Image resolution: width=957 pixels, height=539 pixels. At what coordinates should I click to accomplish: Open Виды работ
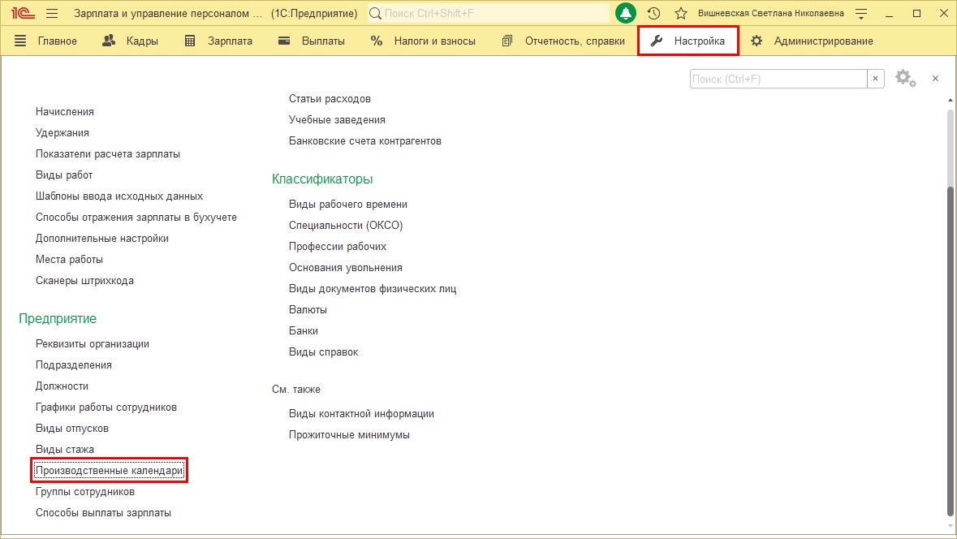coord(64,175)
